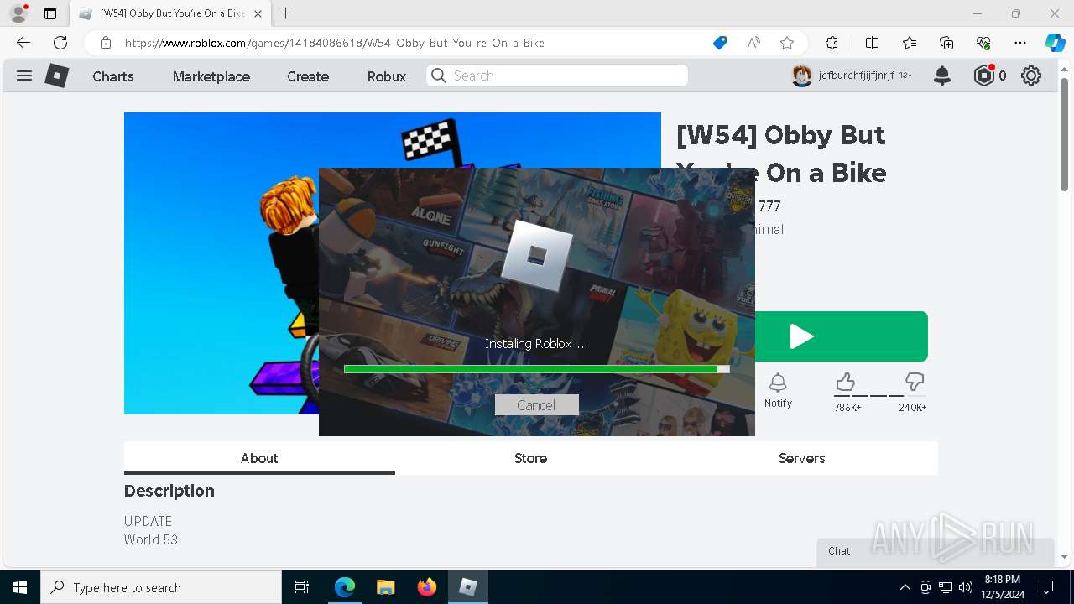The image size is (1074, 604).
Task: Open the Chat panel
Action: pyautogui.click(x=935, y=551)
